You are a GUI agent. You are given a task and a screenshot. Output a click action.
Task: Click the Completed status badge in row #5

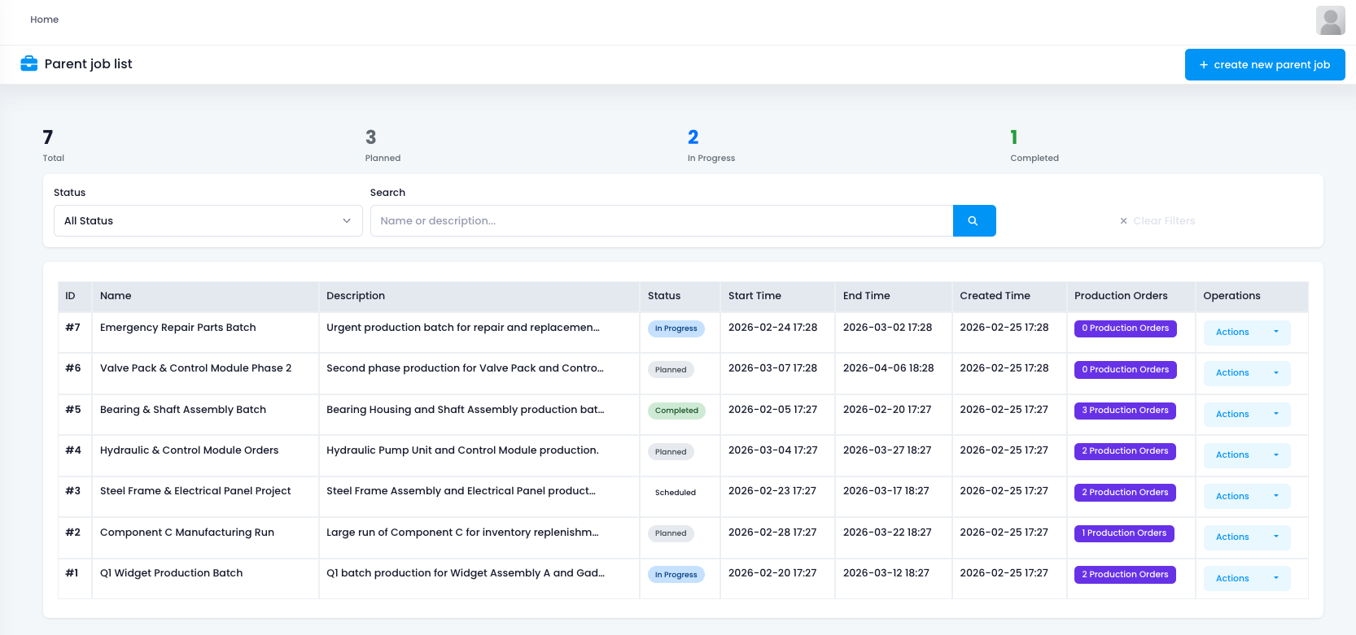pos(676,411)
